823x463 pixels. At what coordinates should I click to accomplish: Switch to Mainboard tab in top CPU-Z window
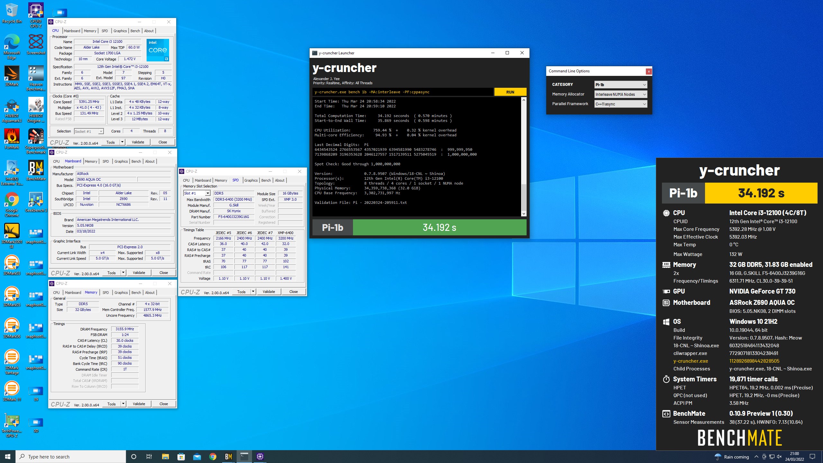pos(72,31)
